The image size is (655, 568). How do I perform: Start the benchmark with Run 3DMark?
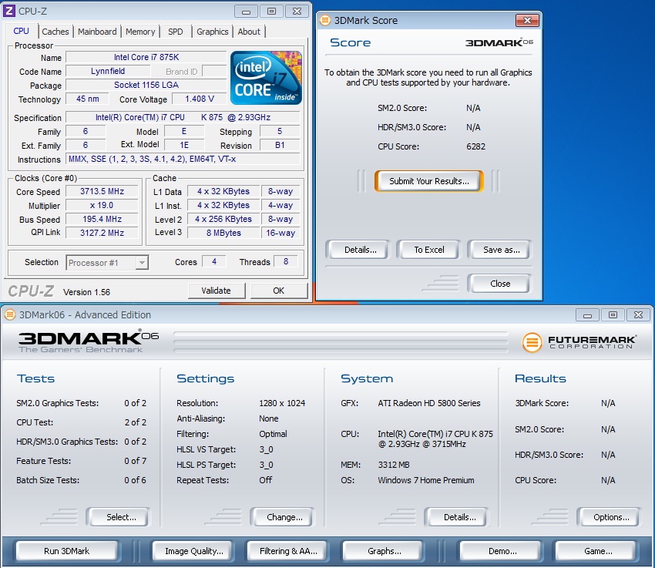[x=67, y=551]
